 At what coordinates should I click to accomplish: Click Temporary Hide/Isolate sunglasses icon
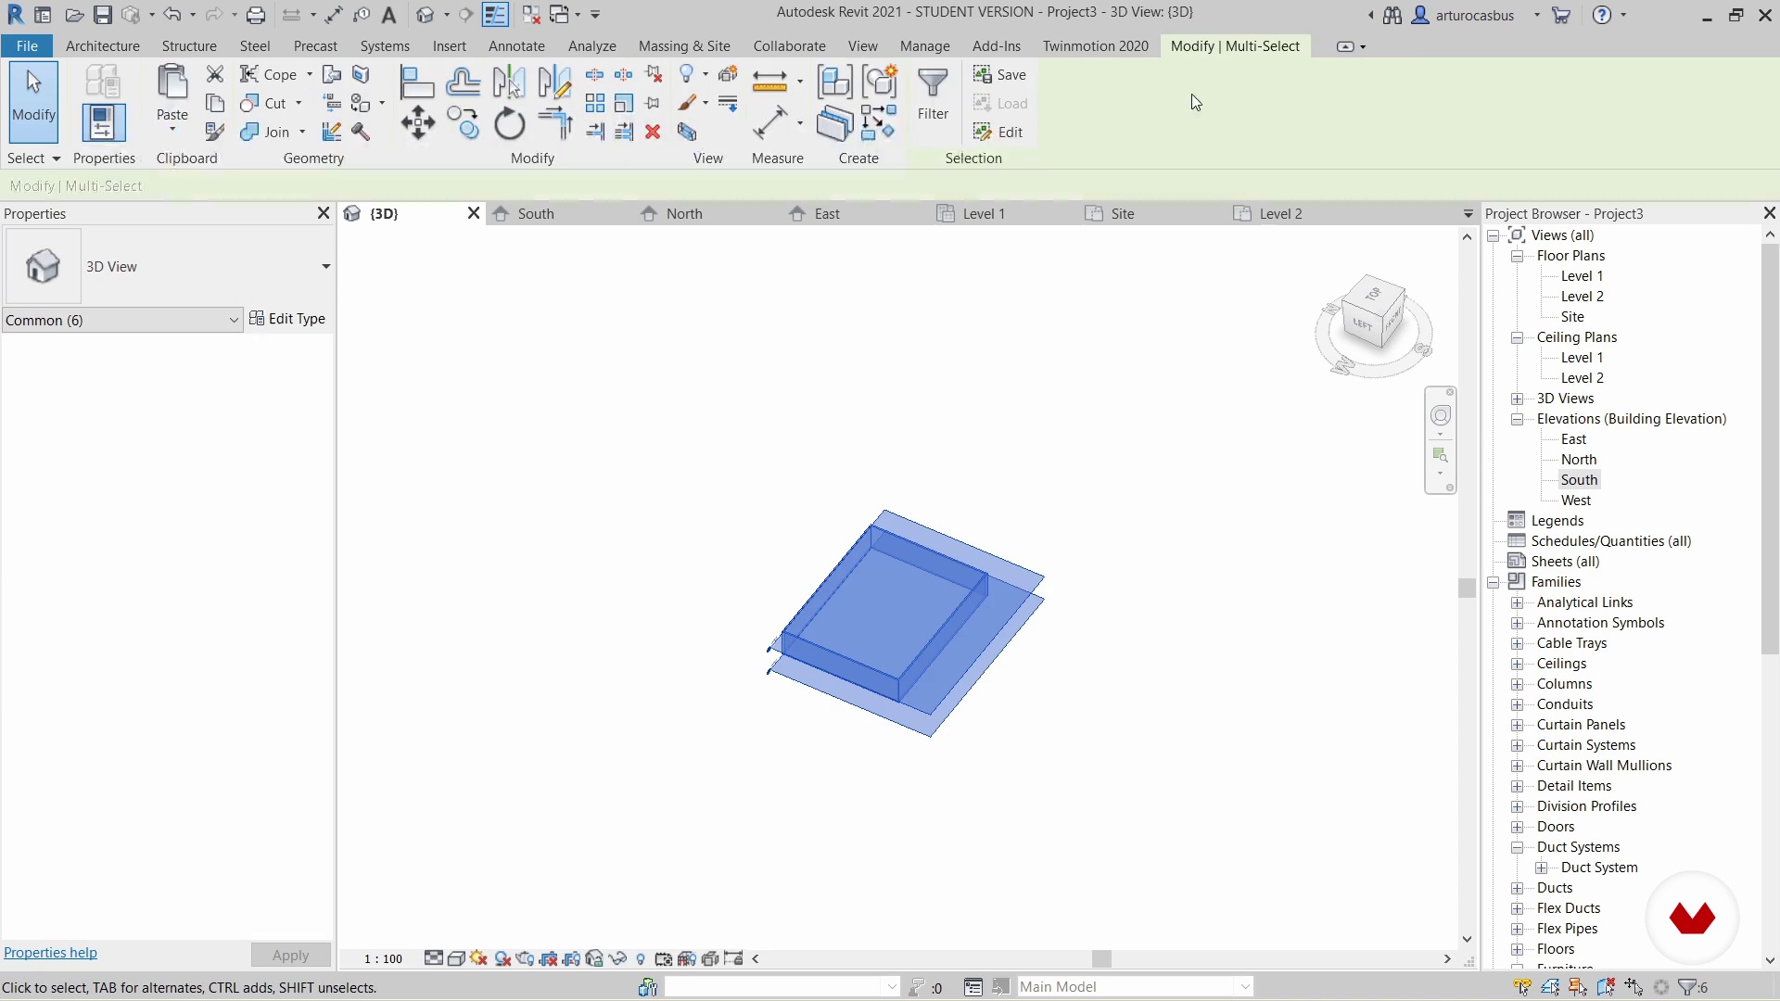click(617, 959)
